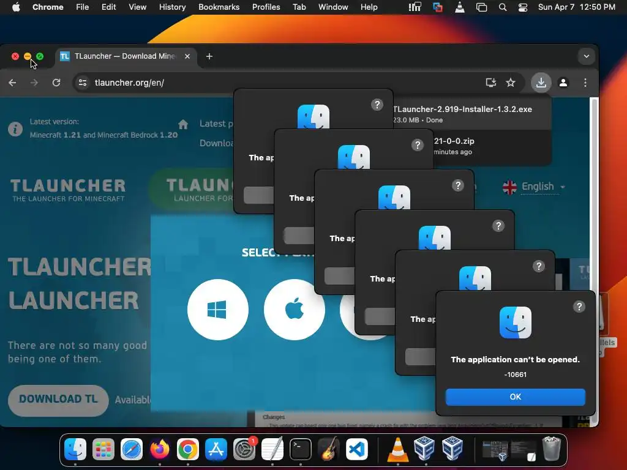This screenshot has width=627, height=470.
Task: Open Launchpad from the Dock
Action: (103, 449)
